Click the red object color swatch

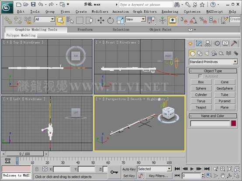(x=234, y=123)
